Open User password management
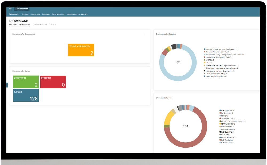The width and height of the screenshot is (267, 165). [x=77, y=14]
